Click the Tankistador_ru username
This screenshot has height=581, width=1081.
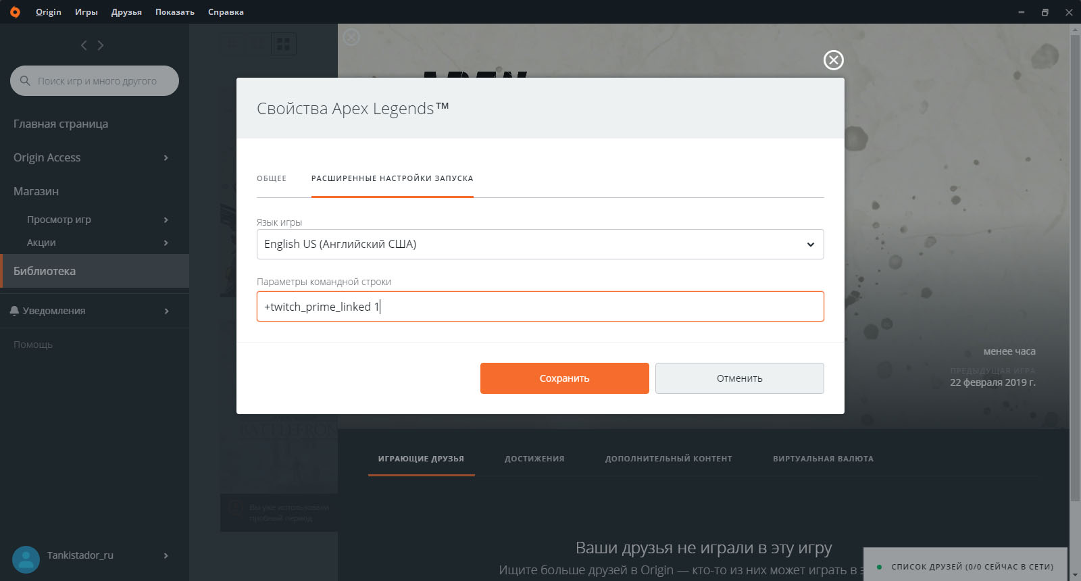coord(80,555)
